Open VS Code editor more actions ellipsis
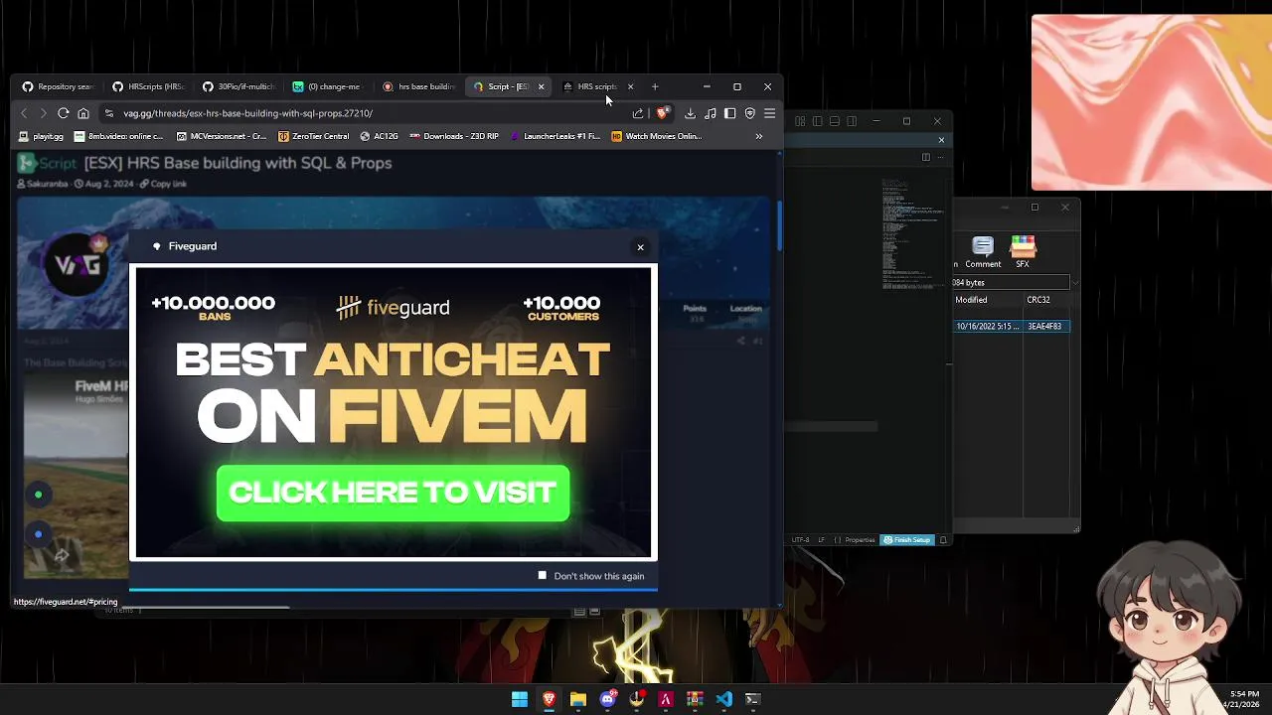This screenshot has height=715, width=1272. pyautogui.click(x=939, y=157)
